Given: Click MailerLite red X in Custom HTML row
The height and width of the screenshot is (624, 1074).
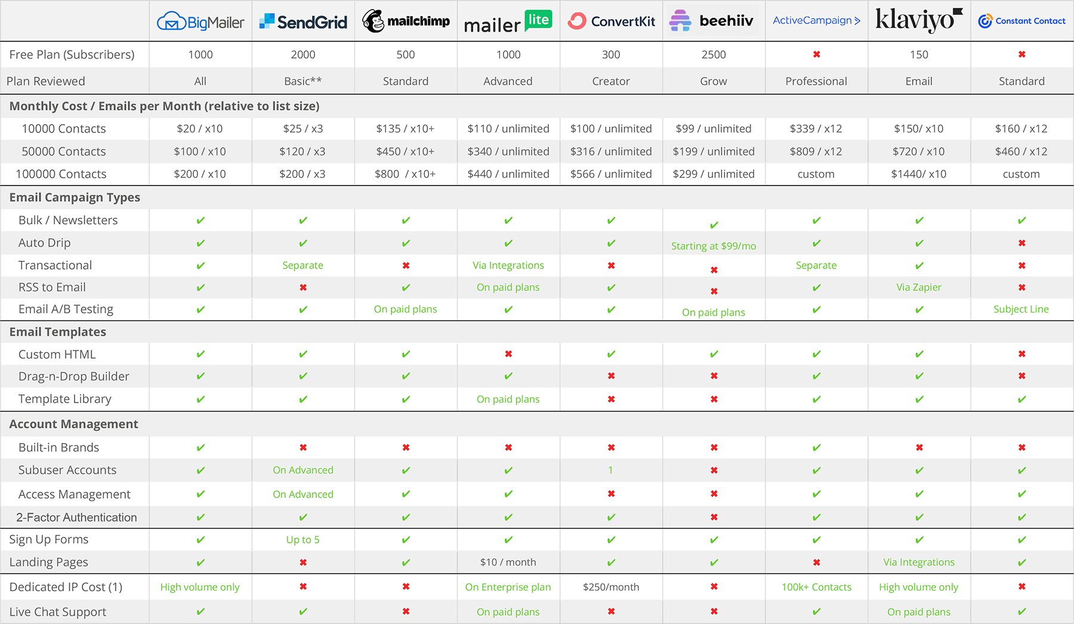Looking at the screenshot, I should click(x=508, y=354).
